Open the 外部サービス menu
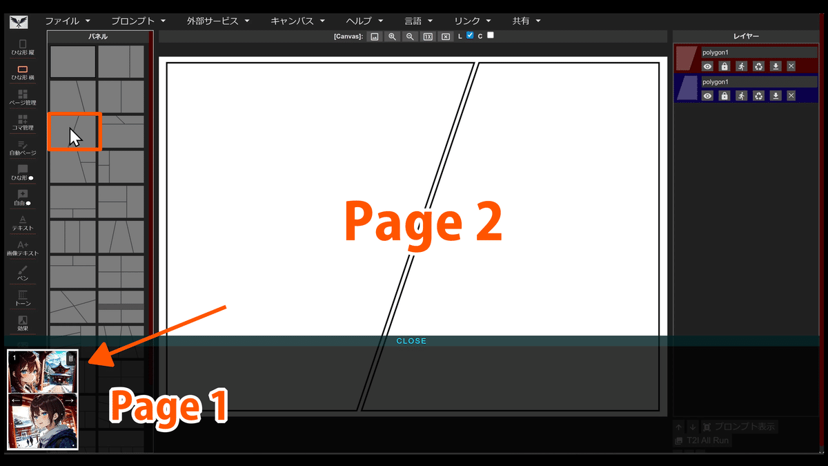Screen dimensions: 828x466 coord(213,21)
